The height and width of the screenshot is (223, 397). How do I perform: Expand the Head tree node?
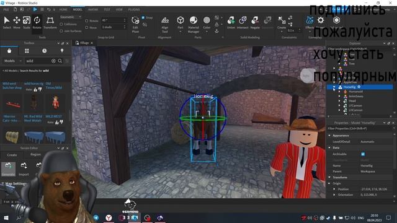(x=339, y=101)
